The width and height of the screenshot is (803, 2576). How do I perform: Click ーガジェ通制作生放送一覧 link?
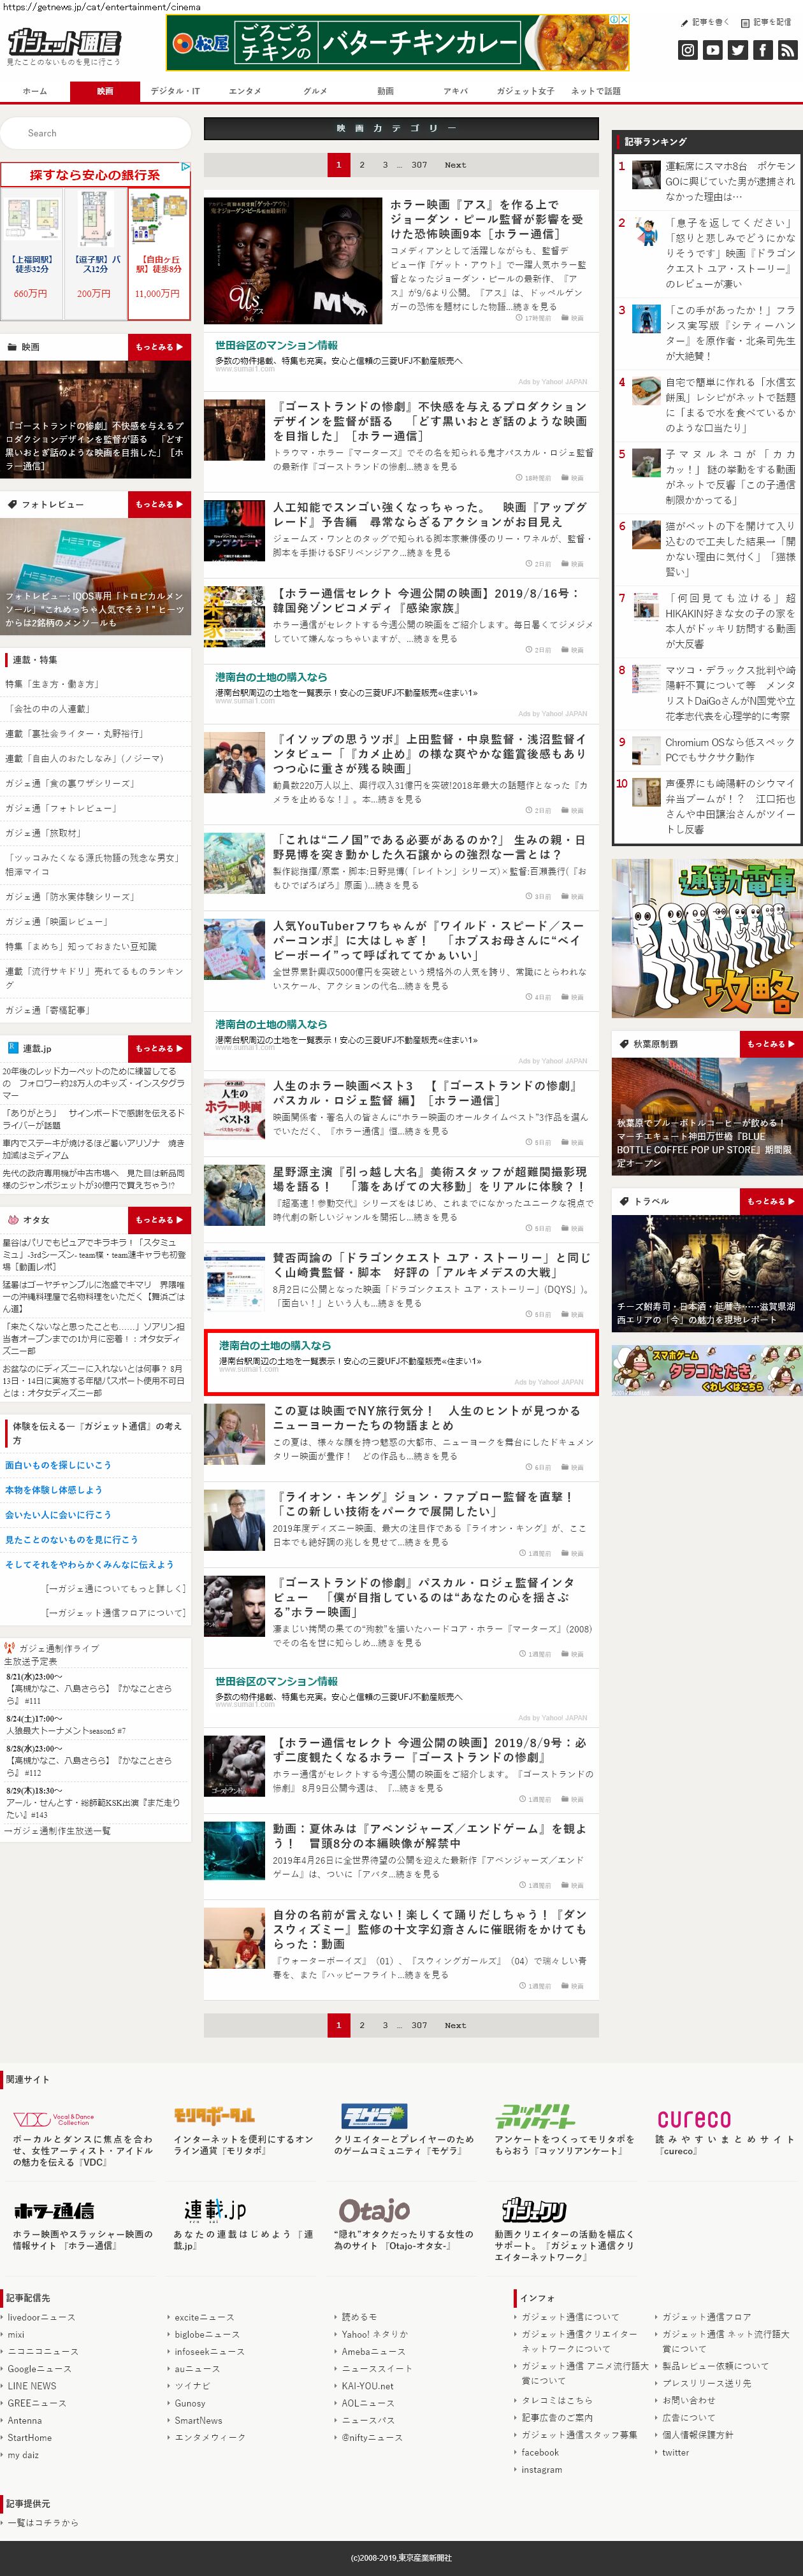point(57,1831)
